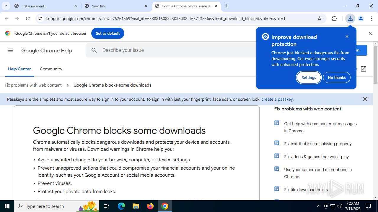The width and height of the screenshot is (378, 212).
Task: Reload the current page
Action: point(28,19)
